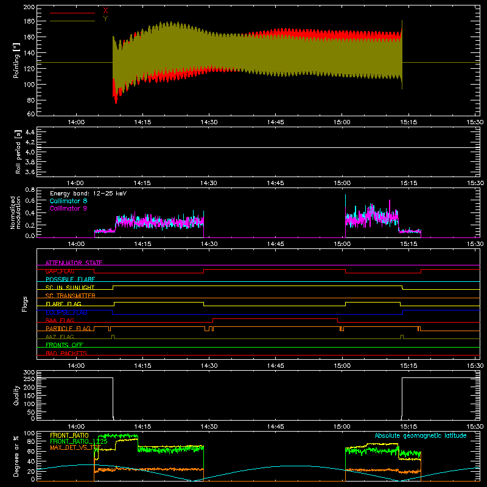Click the orange MAX_DET_VS_TOT legend label
The width and height of the screenshot is (487, 487).
tap(75, 447)
